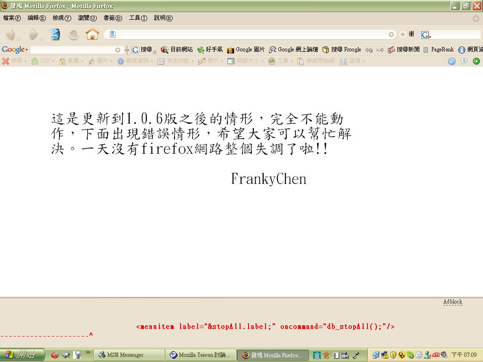Screen dimensions: 483x362
Task: Click the first red quick launch icon
Action: [55, 355]
